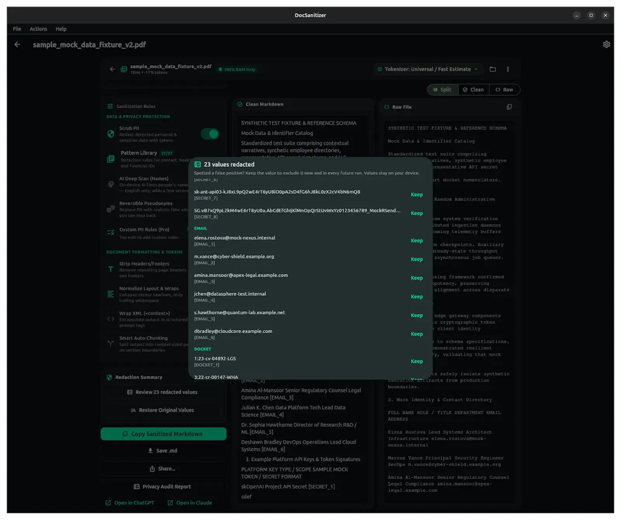This screenshot has height=520, width=621.
Task: Click the Redaction Summary shield icon
Action: (x=109, y=377)
